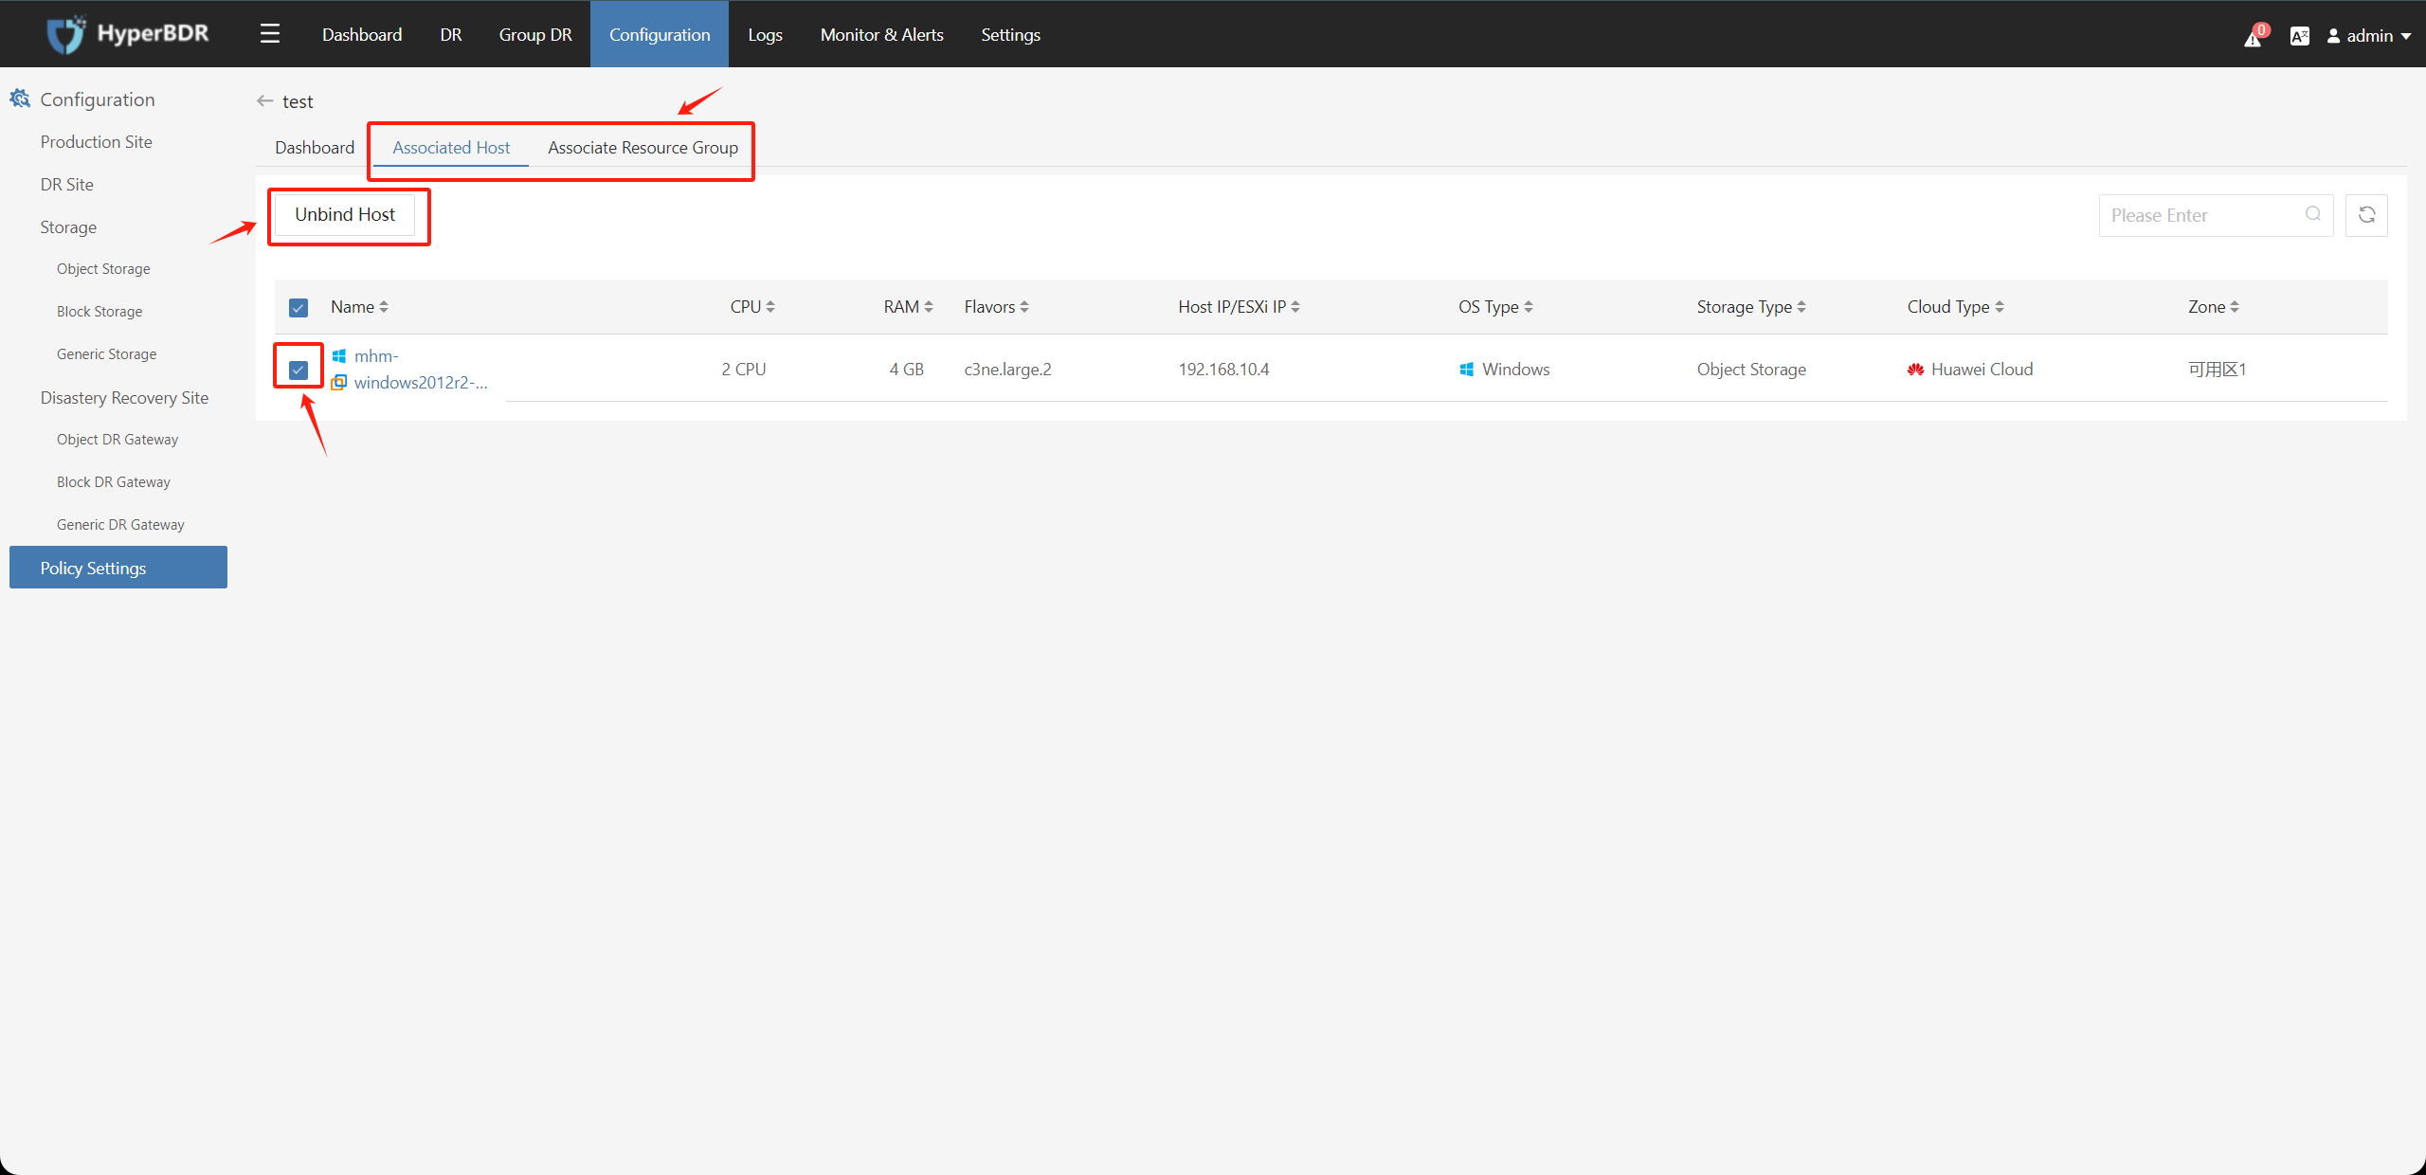This screenshot has height=1175, width=2426.
Task: Open Monitor & Alerts menu
Action: [881, 34]
